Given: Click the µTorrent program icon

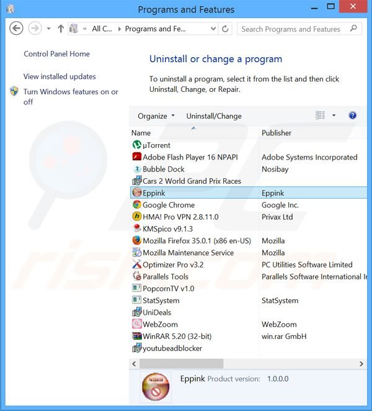Looking at the screenshot, I should [136, 145].
